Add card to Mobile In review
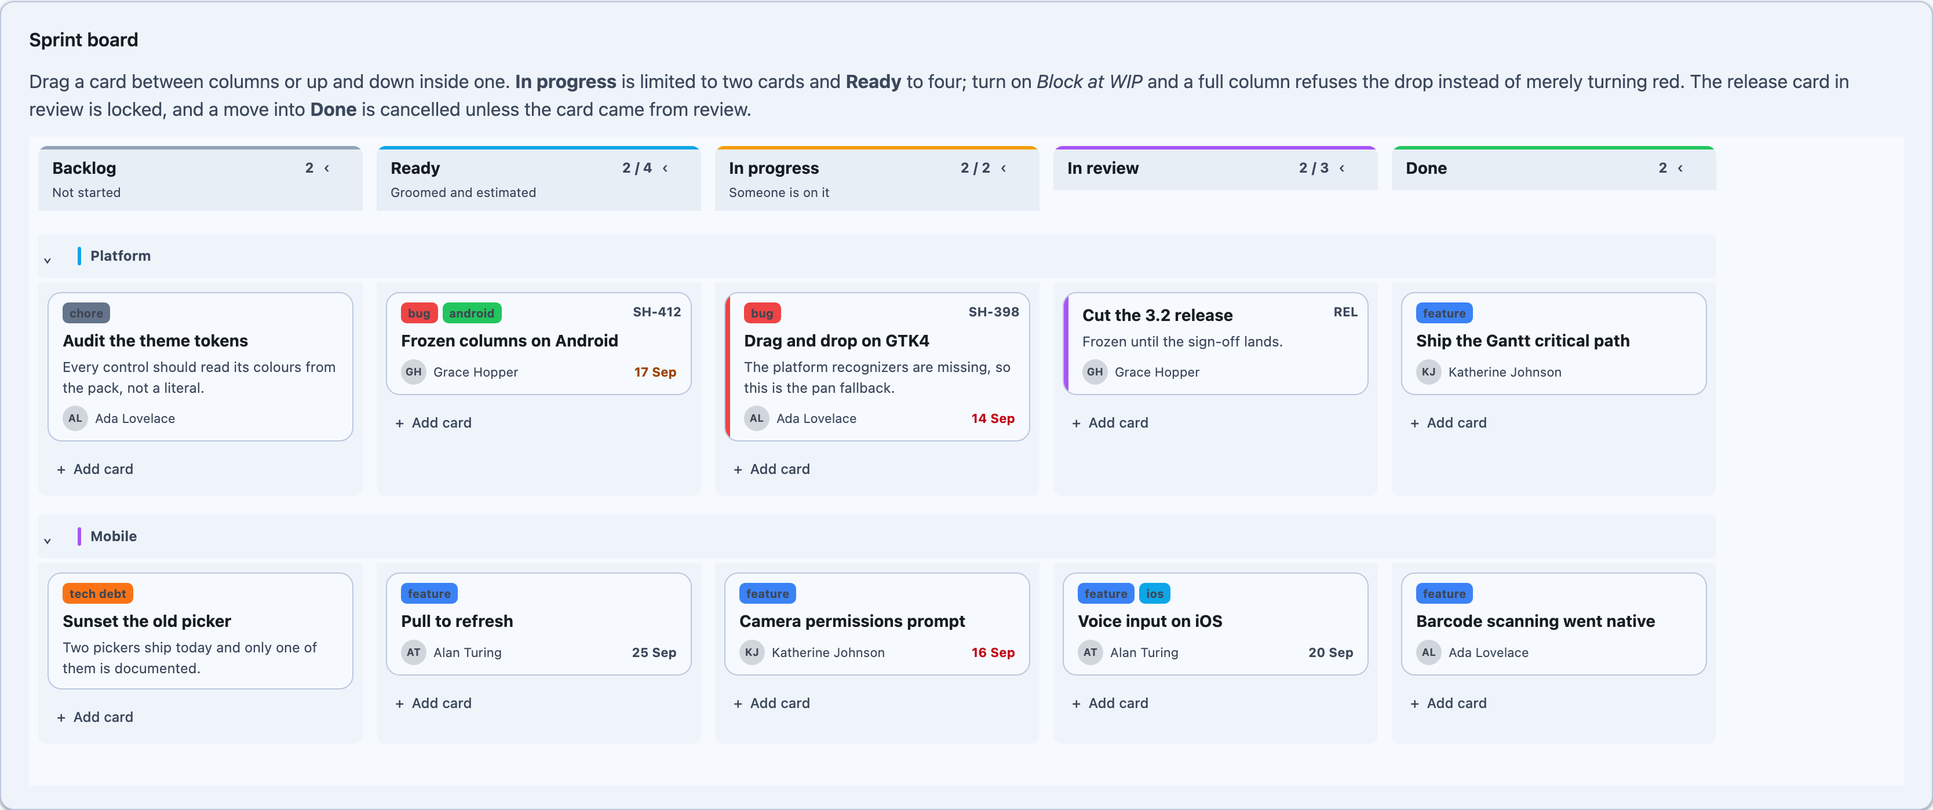 1111,703
